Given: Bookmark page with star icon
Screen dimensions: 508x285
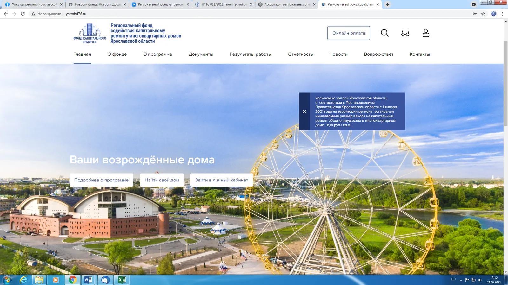Looking at the screenshot, I should [483, 14].
